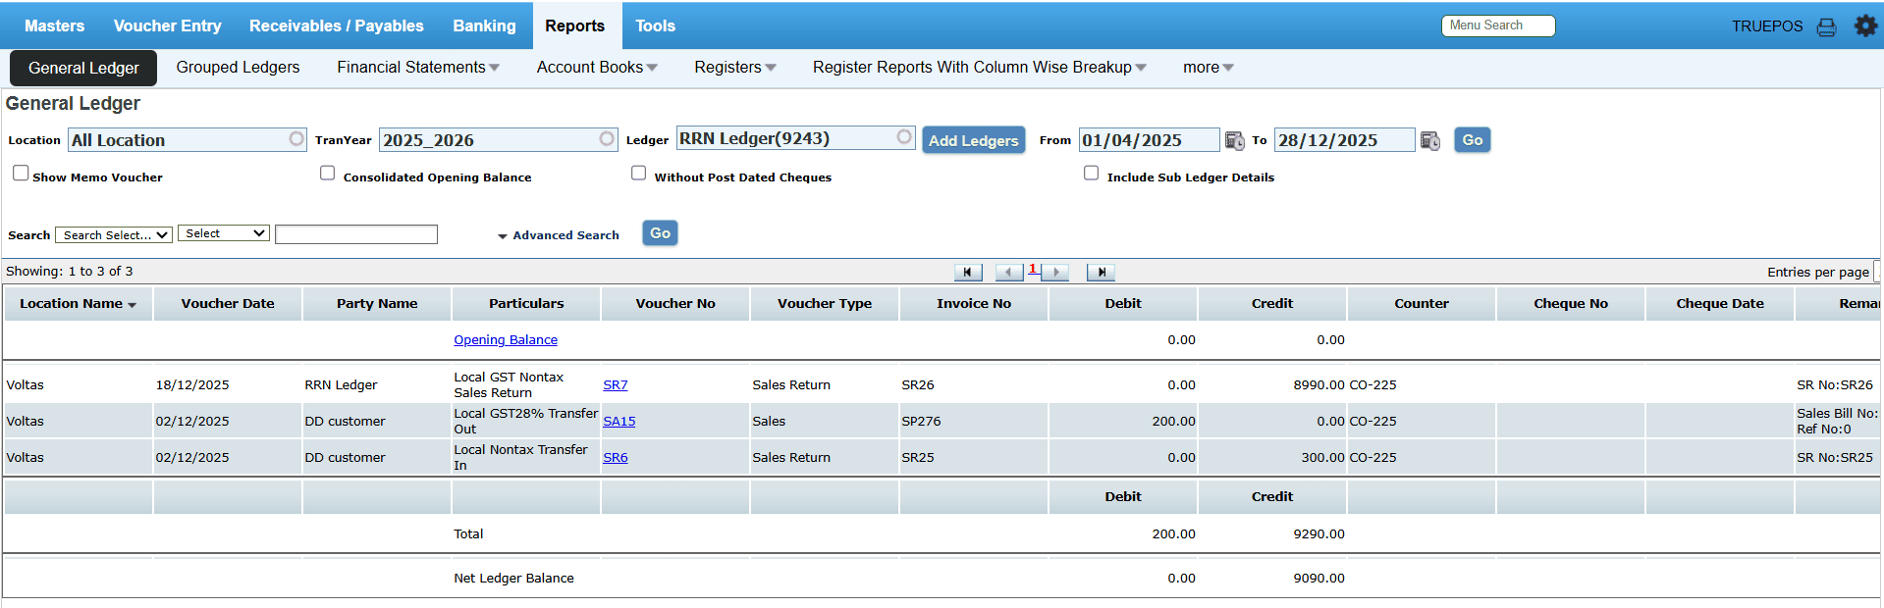
Task: Go to the previous results page
Action: (x=1008, y=273)
